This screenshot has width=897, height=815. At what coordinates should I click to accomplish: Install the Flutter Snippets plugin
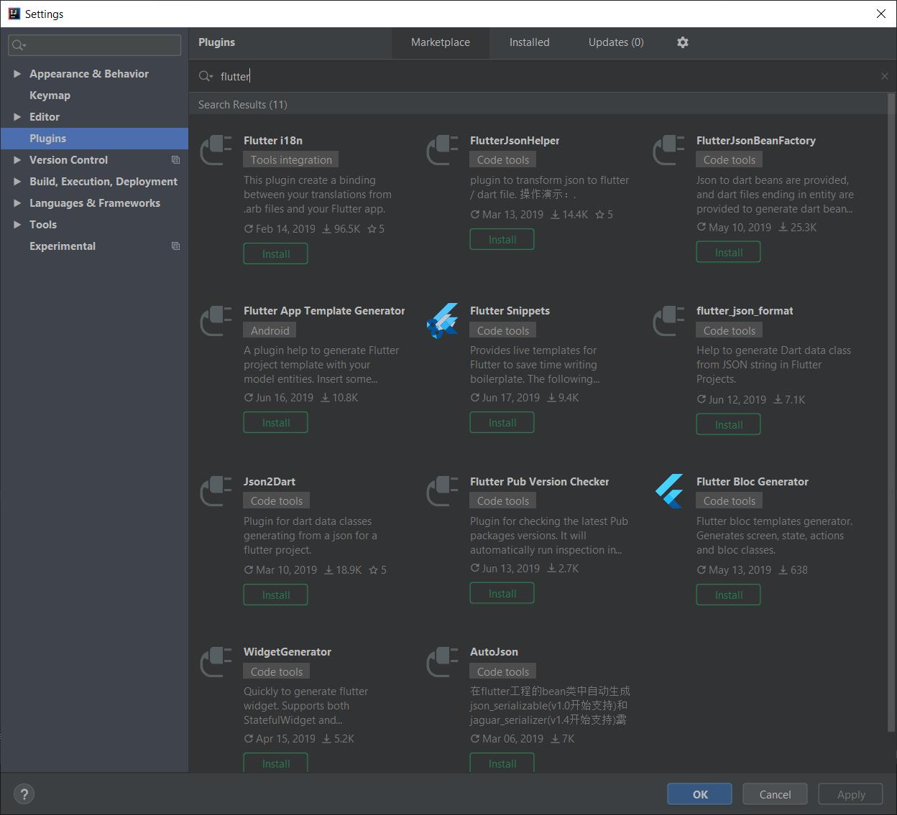pyautogui.click(x=502, y=422)
